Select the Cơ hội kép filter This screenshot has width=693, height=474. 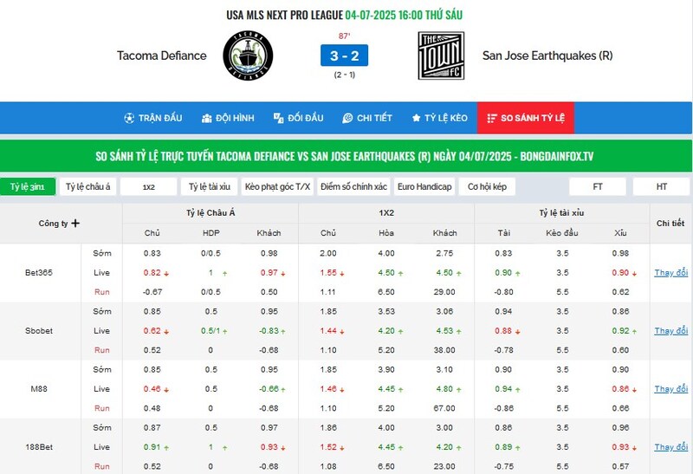(487, 186)
